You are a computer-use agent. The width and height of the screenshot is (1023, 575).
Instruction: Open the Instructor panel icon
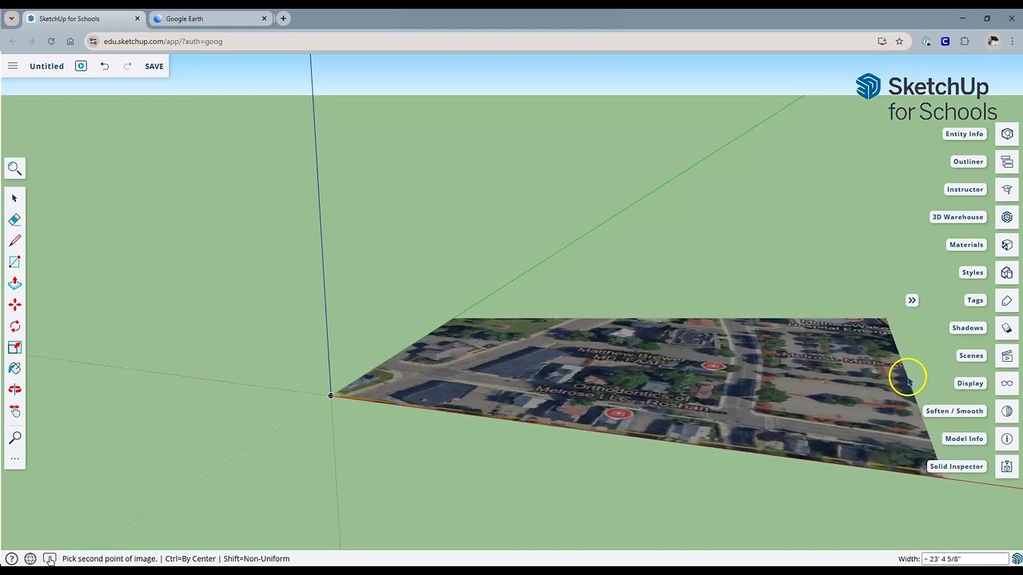point(1007,189)
